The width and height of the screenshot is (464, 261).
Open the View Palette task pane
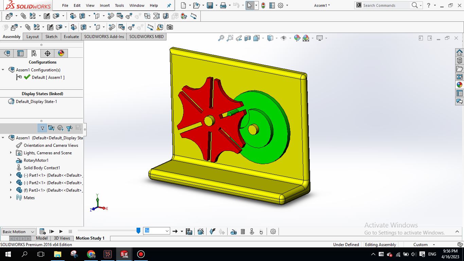click(460, 77)
